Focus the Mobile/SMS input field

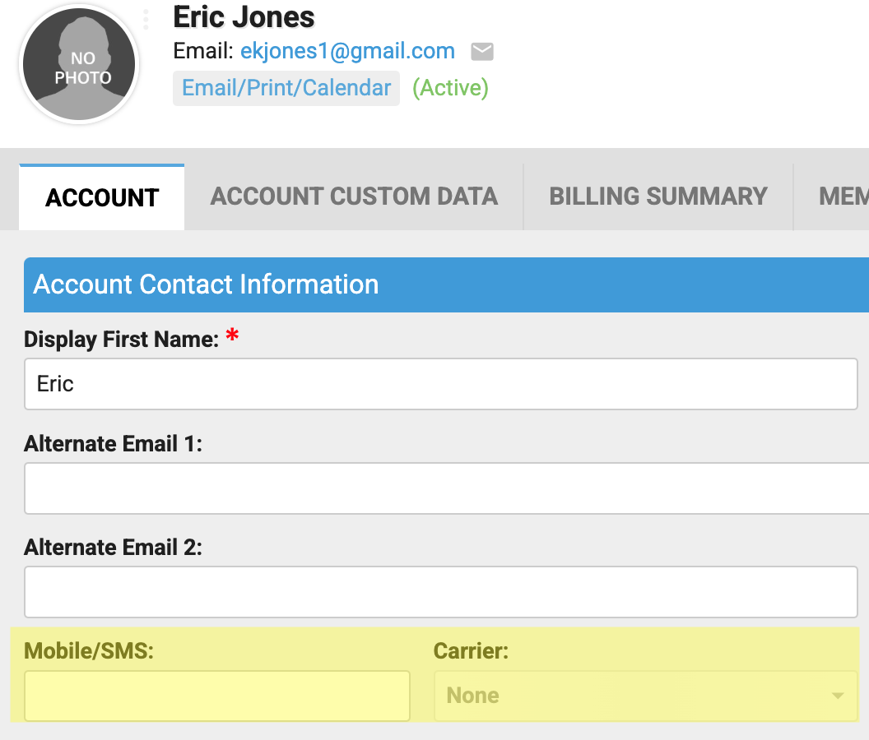(217, 696)
